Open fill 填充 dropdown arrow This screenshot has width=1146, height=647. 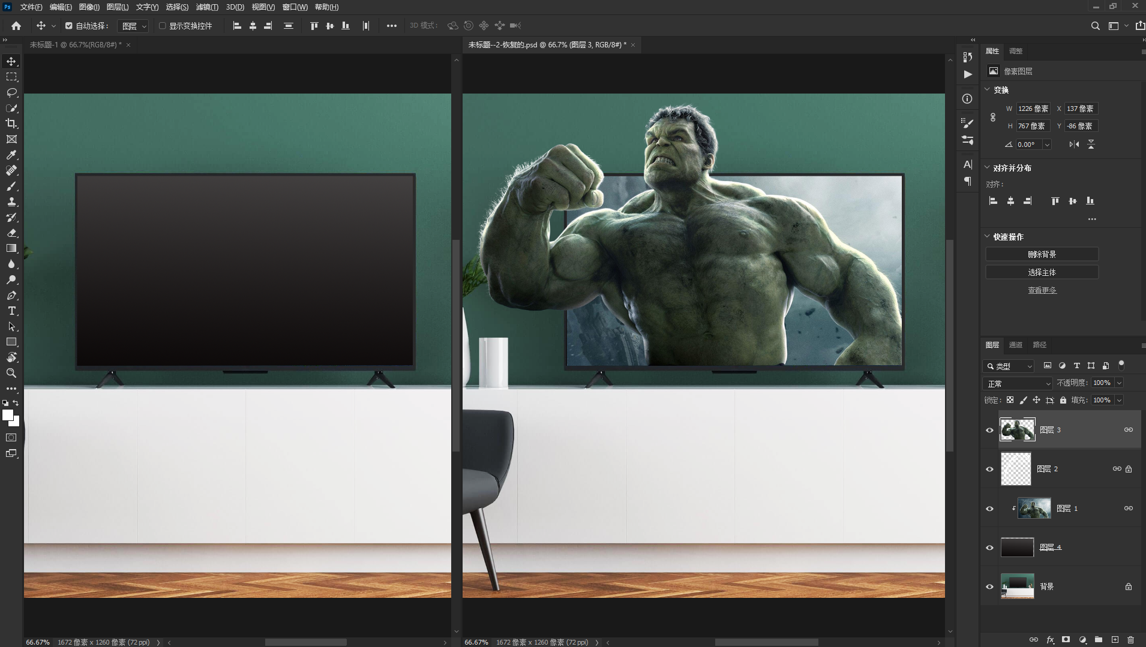[1119, 400]
